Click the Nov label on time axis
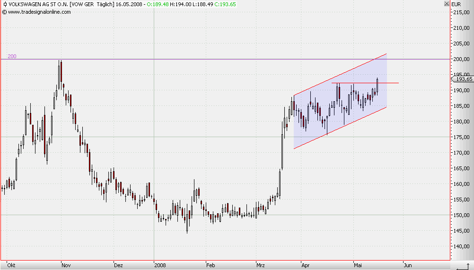The width and height of the screenshot is (474, 270). point(66,265)
